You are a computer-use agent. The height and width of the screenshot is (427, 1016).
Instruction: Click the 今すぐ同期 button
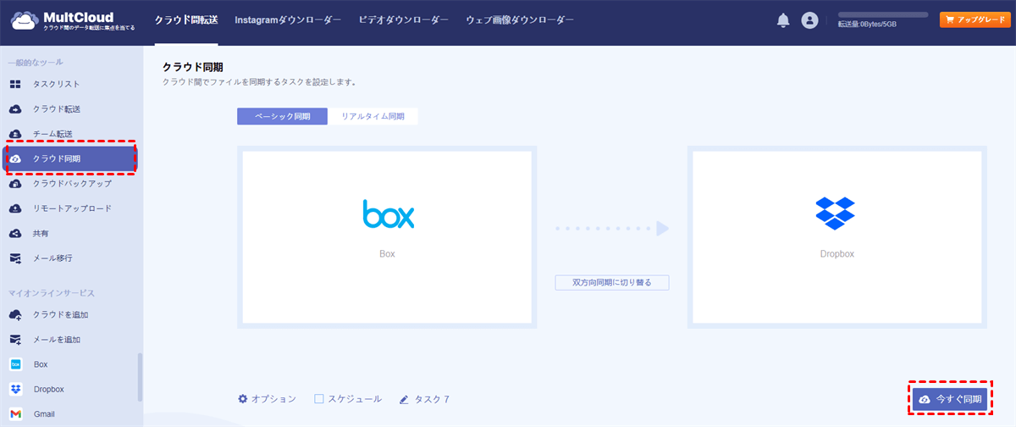(951, 399)
